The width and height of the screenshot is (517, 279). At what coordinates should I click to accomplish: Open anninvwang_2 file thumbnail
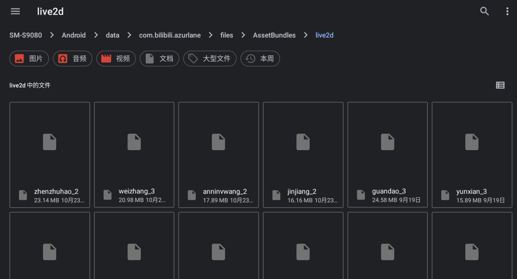(x=218, y=142)
